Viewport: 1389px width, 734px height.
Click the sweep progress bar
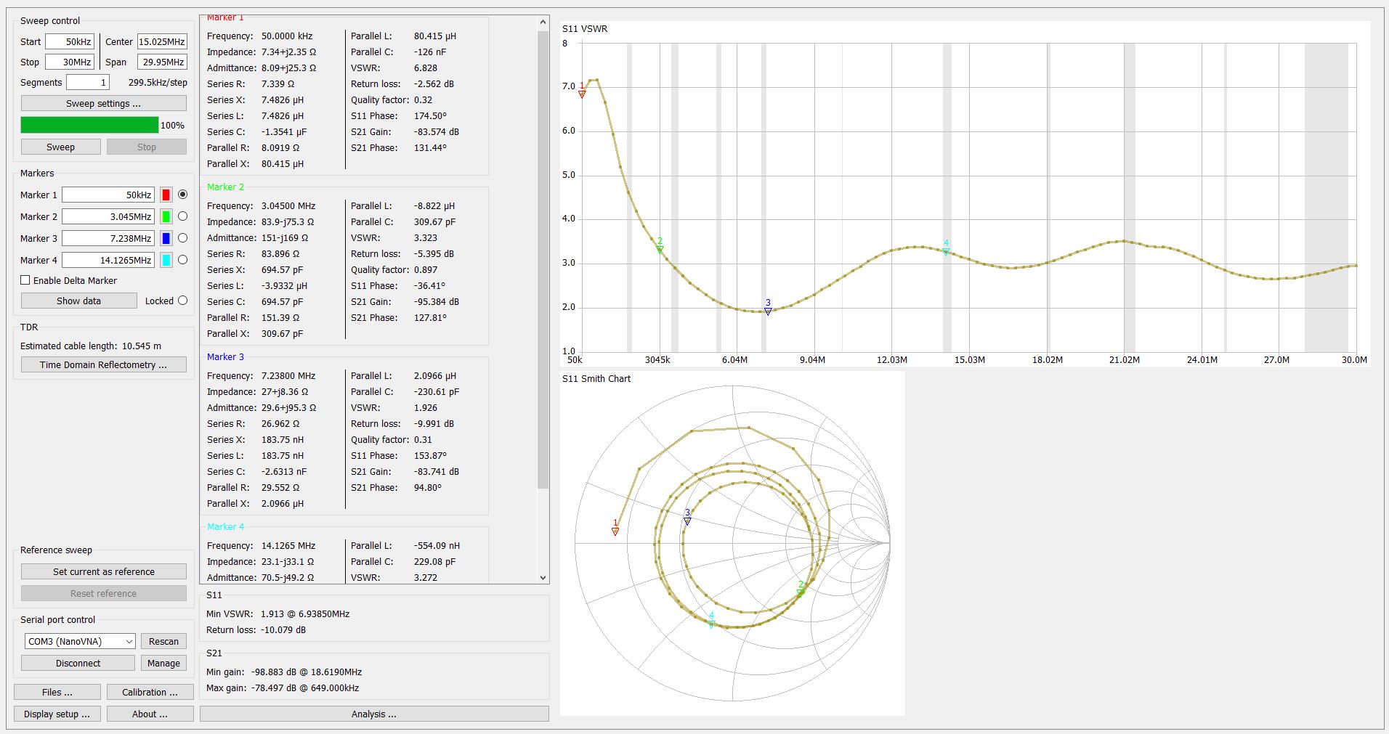pos(89,125)
